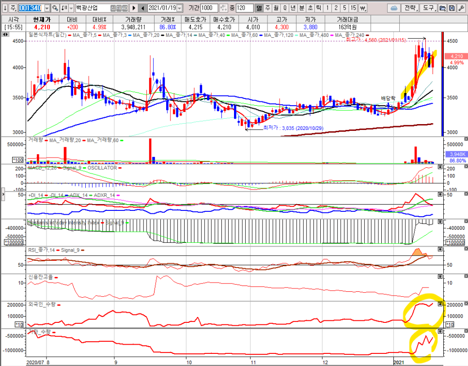
Task: Open chart settings with wrench icon
Action: [x=461, y=8]
